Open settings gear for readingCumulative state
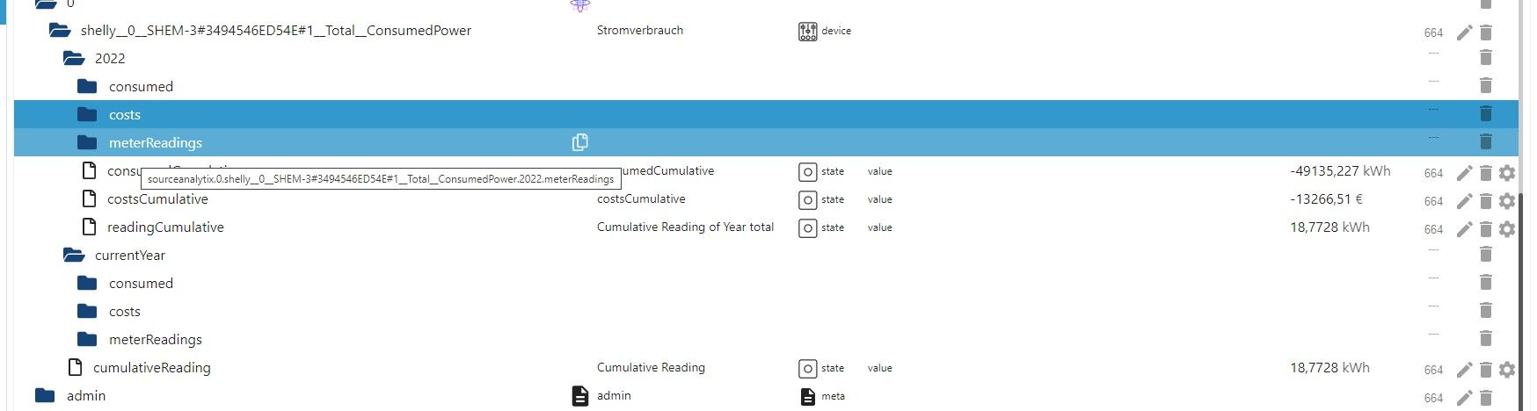The width and height of the screenshot is (1537, 411). click(1507, 229)
